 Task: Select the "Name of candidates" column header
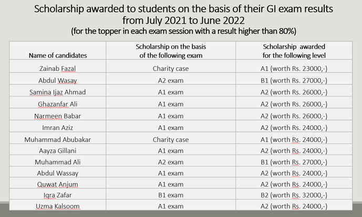click(59, 55)
